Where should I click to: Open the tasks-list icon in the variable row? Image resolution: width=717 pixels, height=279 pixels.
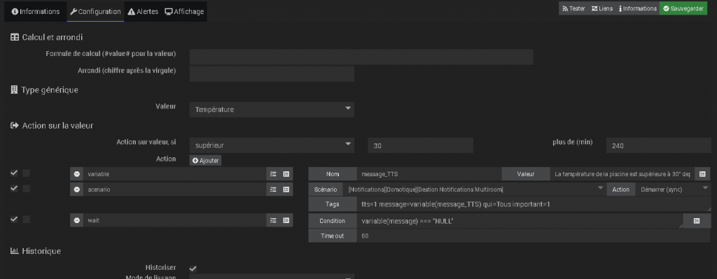273,174
